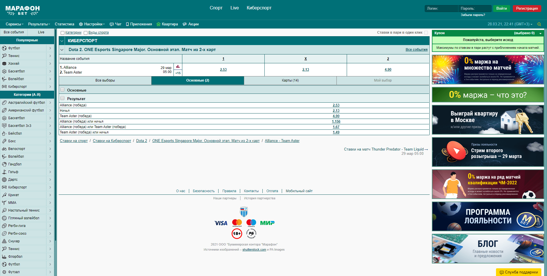Open the Live top menu item
The height and width of the screenshot is (276, 547).
[x=235, y=8]
